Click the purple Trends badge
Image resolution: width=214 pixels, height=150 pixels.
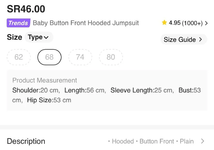pyautogui.click(x=18, y=23)
